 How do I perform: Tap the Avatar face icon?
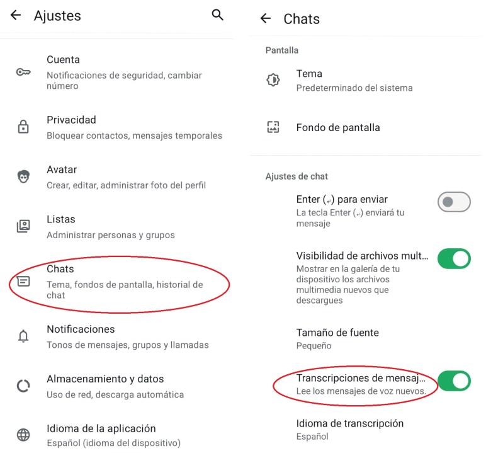pos(23,176)
